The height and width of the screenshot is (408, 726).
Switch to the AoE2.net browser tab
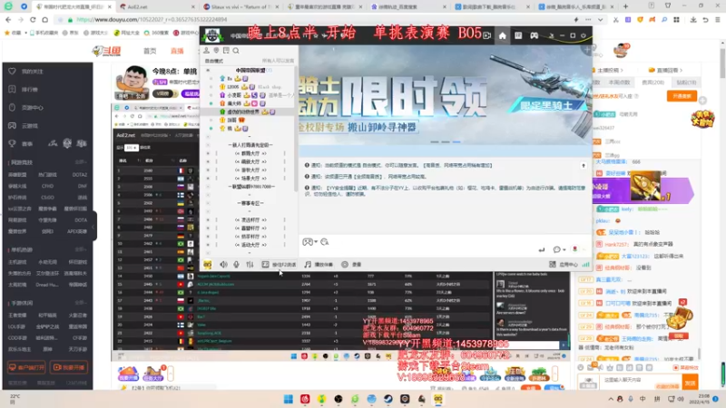(x=157, y=7)
